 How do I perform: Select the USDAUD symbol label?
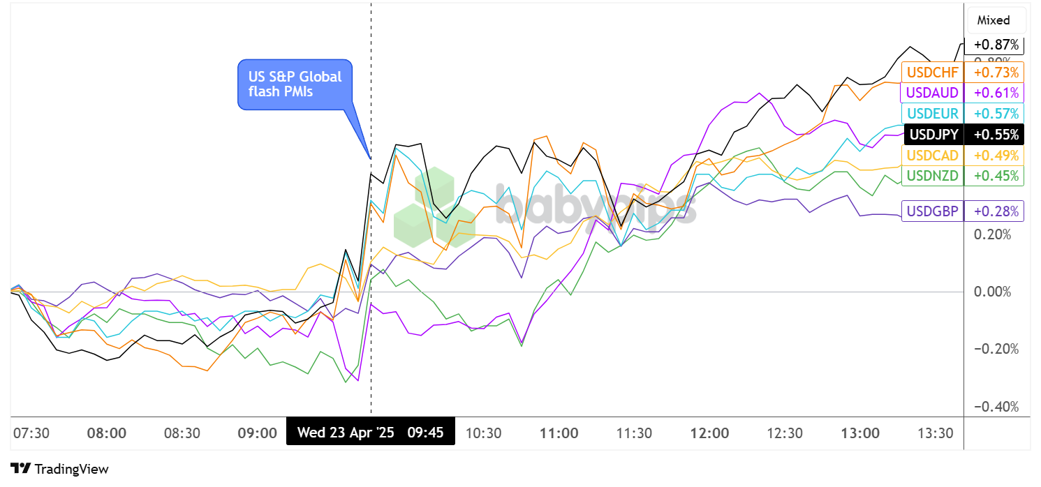pyautogui.click(x=932, y=92)
